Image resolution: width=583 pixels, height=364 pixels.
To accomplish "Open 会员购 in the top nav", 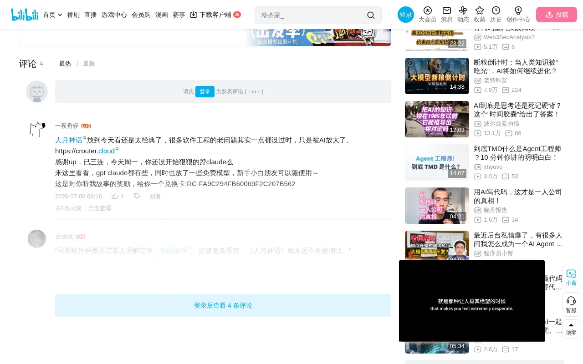I will click(141, 15).
